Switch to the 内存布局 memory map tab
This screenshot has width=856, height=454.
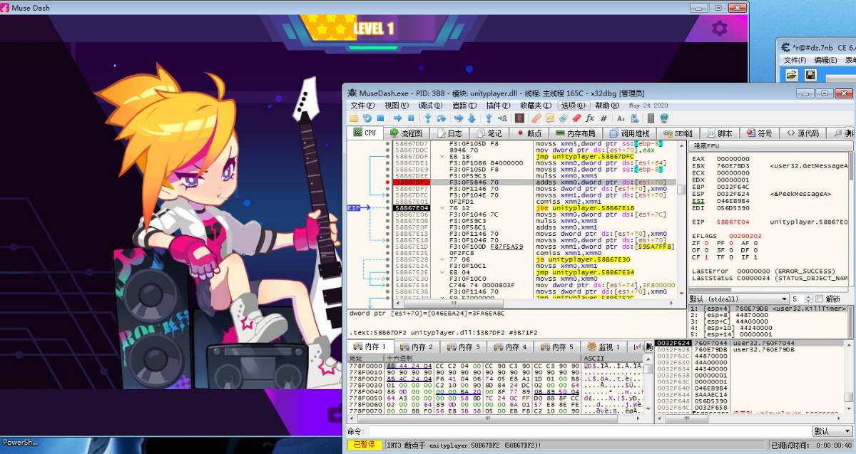tap(575, 133)
